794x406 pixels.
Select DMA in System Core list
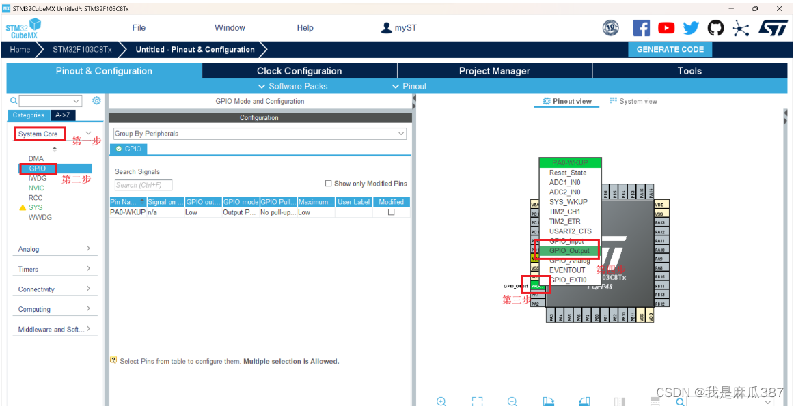[36, 158]
